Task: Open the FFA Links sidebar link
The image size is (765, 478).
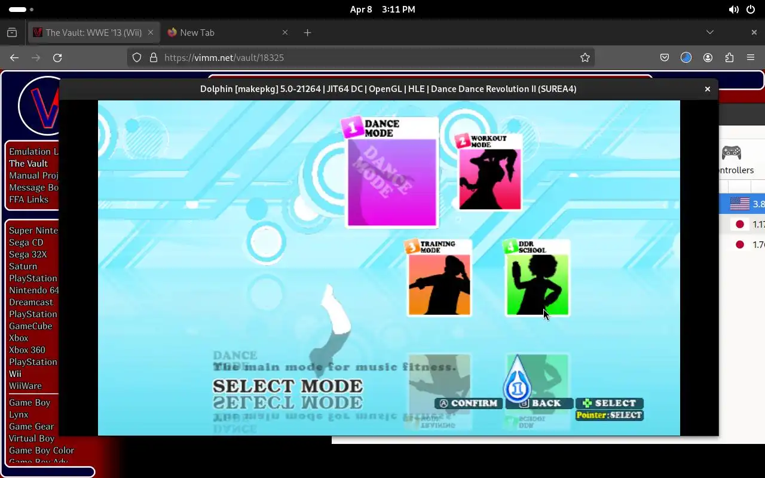Action: coord(29,199)
